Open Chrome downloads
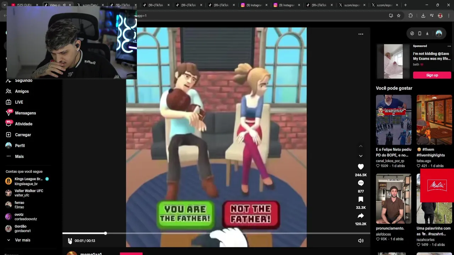This screenshot has width=454, height=255. point(423,16)
